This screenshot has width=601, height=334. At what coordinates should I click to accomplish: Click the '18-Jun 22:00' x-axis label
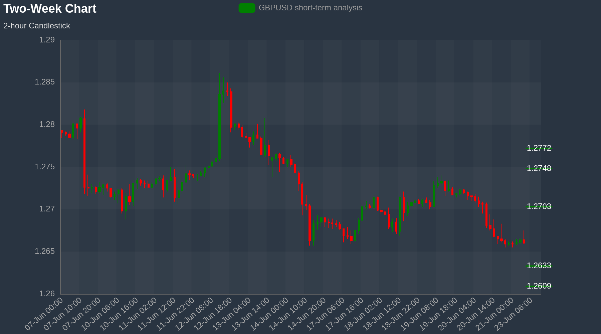pos(401,314)
